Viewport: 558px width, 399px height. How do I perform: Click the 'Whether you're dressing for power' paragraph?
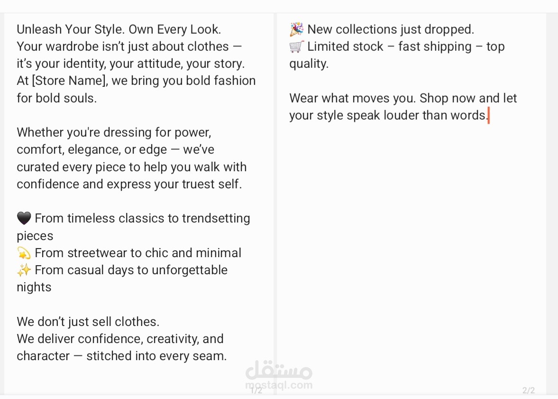point(132,158)
